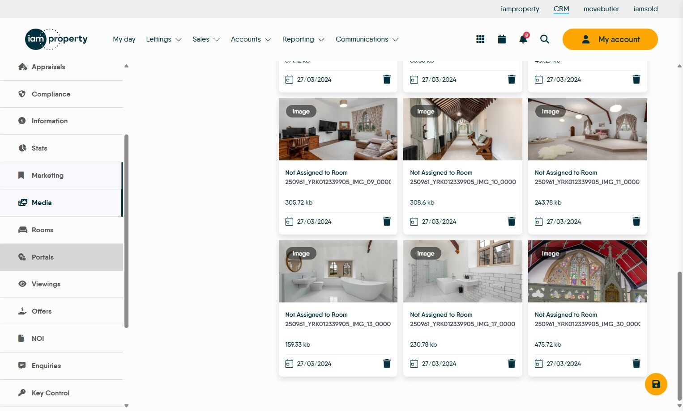Click the 243.78 kb file size
The image size is (683, 411).
[548, 203]
